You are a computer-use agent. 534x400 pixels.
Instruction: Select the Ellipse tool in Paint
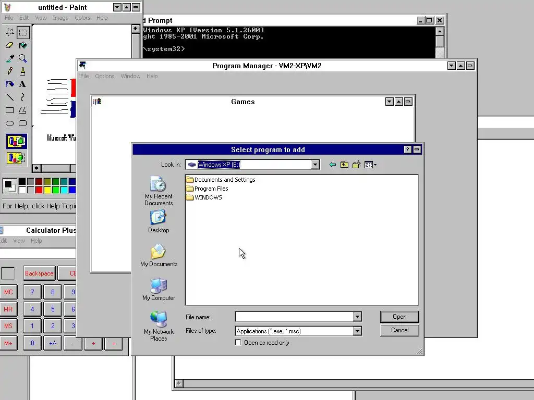pyautogui.click(x=9, y=123)
